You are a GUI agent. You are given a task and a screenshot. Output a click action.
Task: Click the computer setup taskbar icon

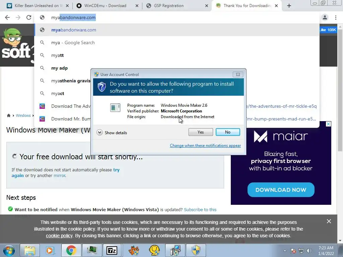[x=175, y=250]
